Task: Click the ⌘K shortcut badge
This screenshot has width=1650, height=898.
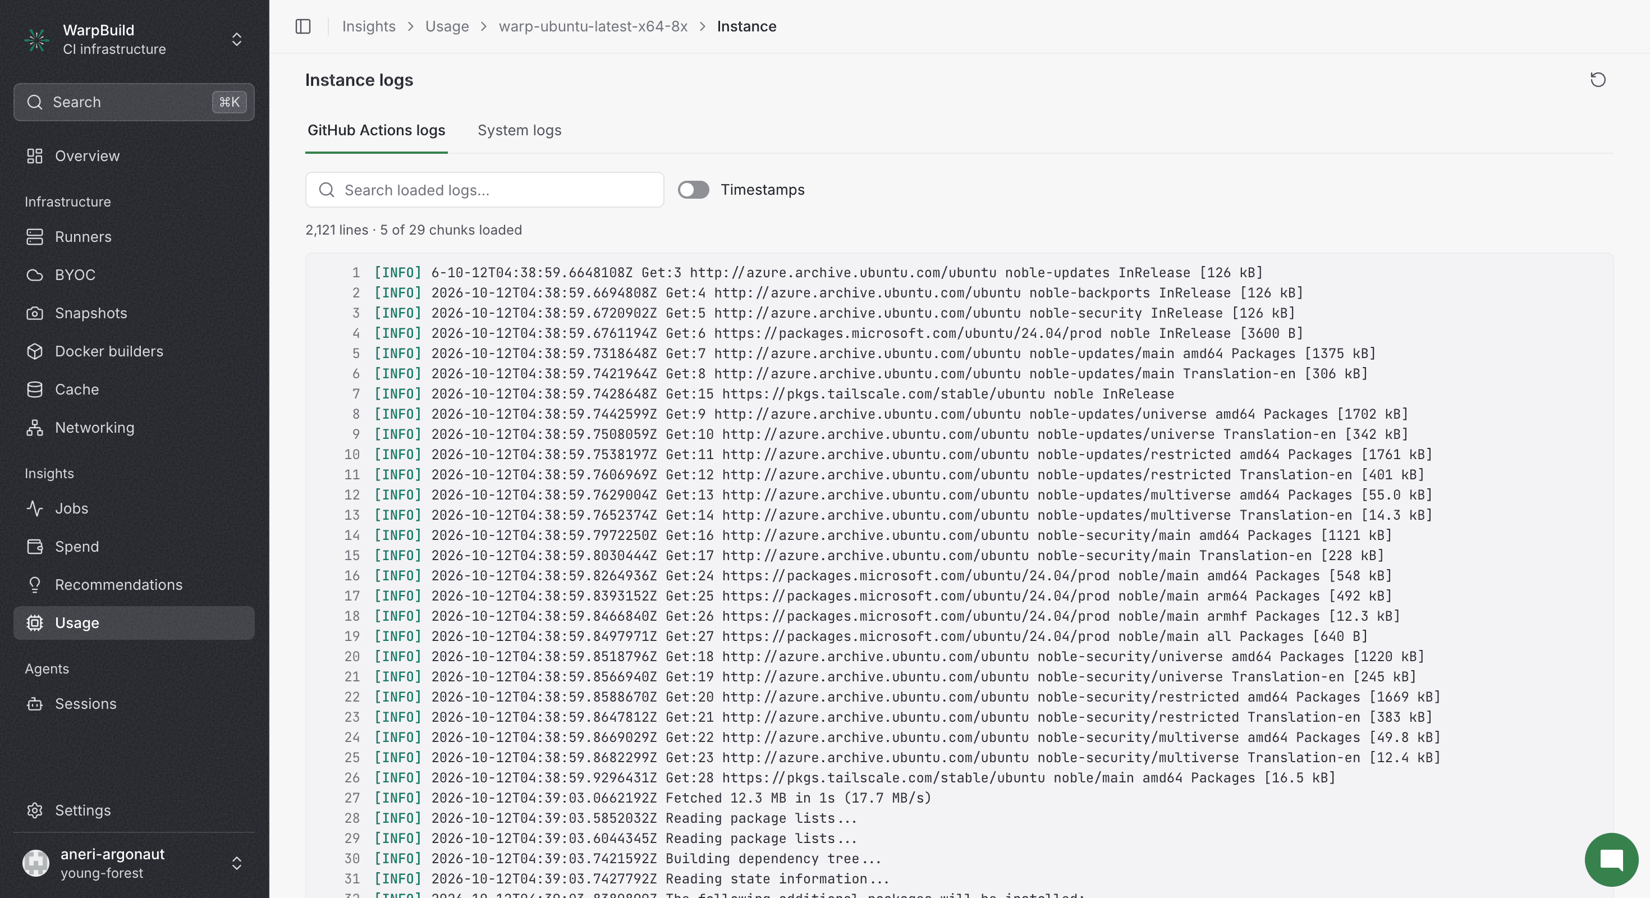Action: coord(228,102)
